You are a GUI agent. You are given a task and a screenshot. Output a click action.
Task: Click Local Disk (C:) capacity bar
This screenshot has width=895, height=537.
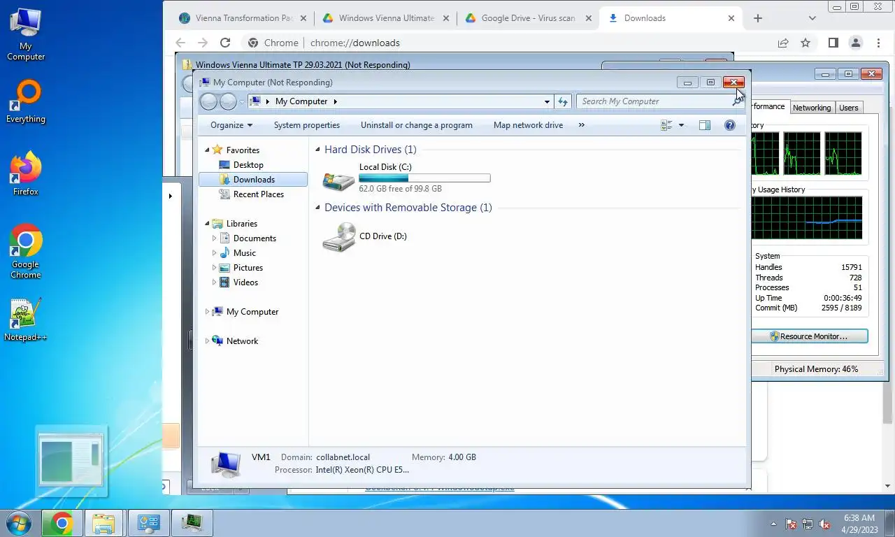tap(424, 178)
